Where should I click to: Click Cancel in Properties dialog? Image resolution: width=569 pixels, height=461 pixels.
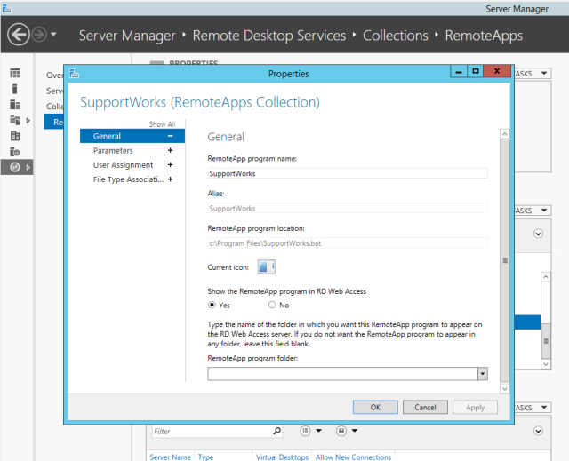click(x=425, y=408)
